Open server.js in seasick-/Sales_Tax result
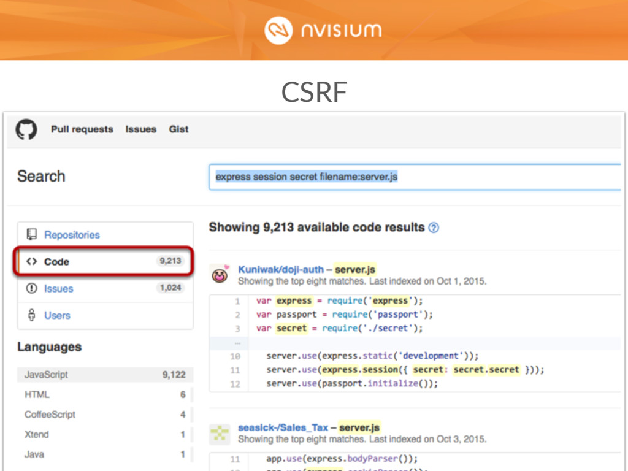Image resolution: width=628 pixels, height=471 pixels. tap(359, 427)
